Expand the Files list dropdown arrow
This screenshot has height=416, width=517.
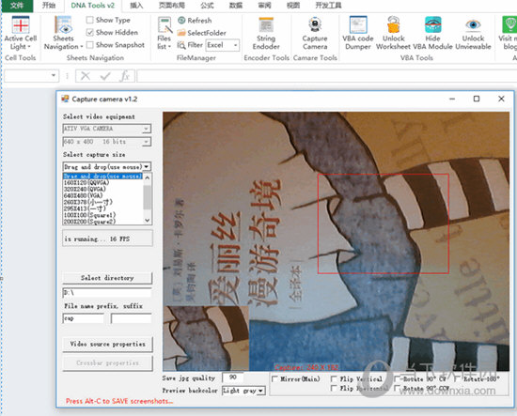pos(169,47)
